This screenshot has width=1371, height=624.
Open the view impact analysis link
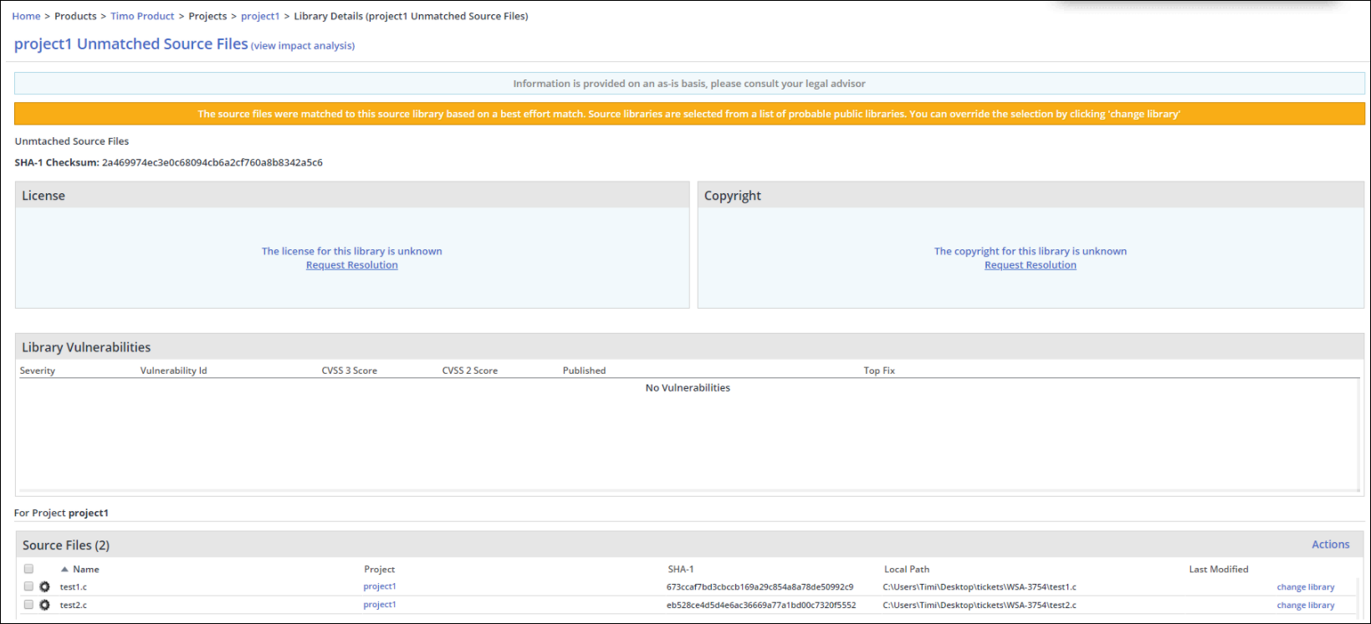tap(303, 46)
